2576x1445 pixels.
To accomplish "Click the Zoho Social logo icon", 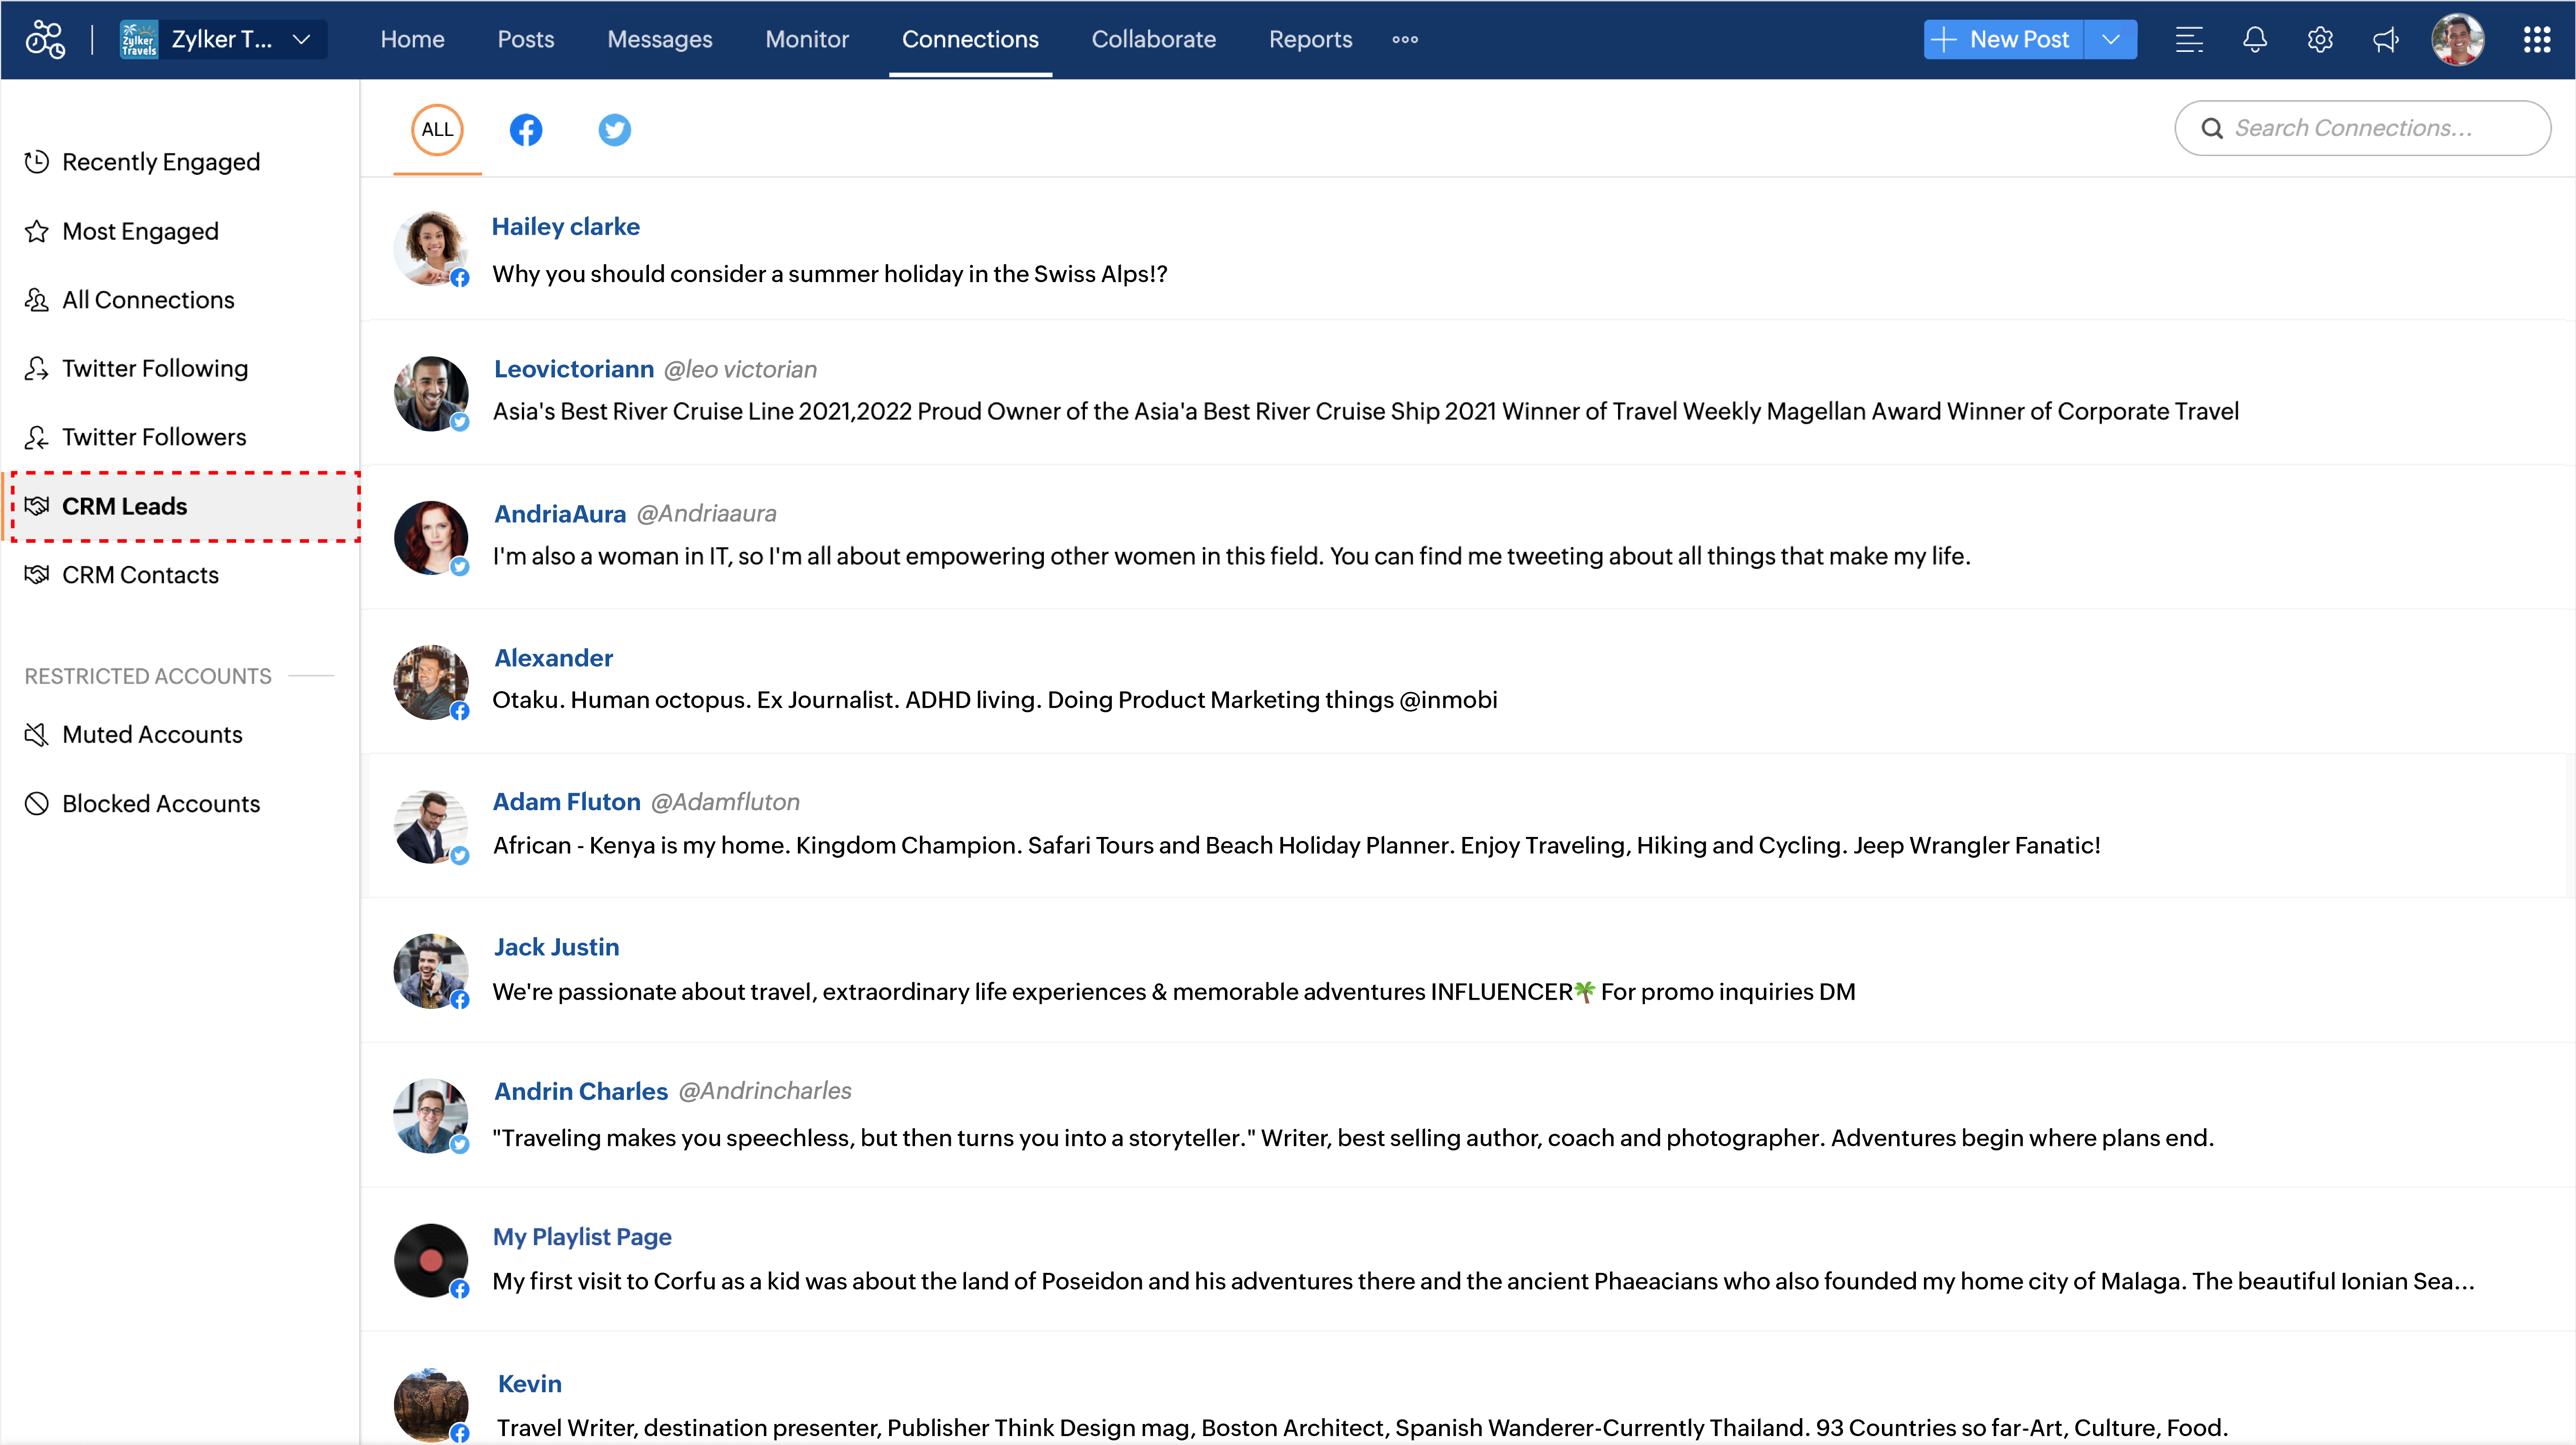I will [x=45, y=40].
